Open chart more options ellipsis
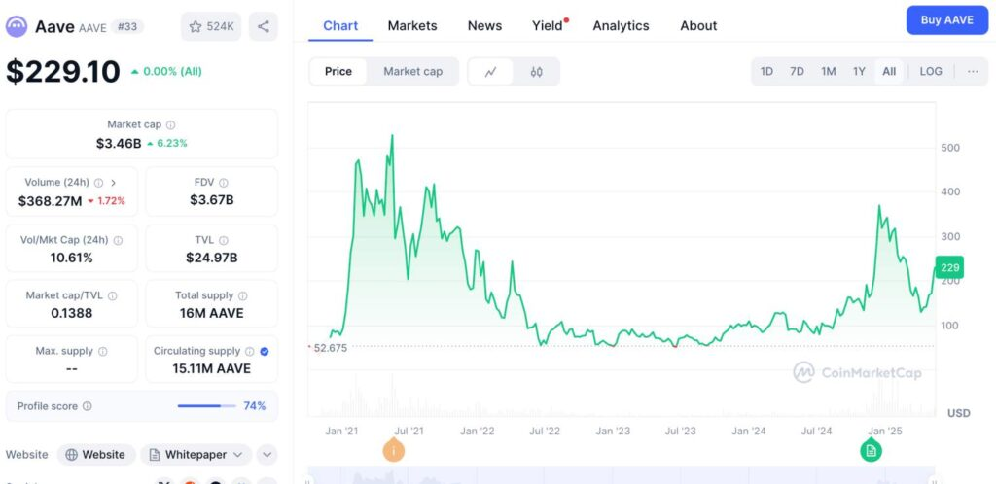996x484 pixels. 973,72
